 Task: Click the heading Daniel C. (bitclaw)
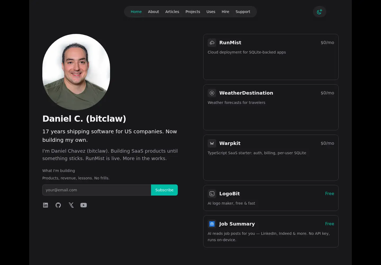tap(84, 119)
